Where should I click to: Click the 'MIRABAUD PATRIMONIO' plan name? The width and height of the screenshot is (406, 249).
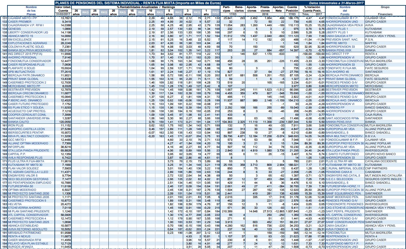click(x=25, y=233)
